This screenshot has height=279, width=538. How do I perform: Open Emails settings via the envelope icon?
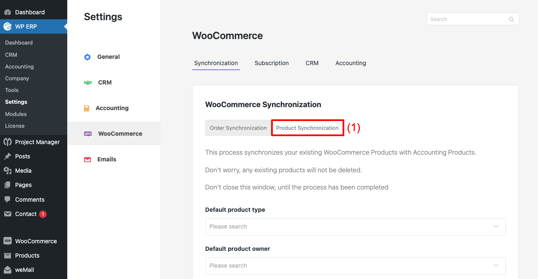[87, 159]
